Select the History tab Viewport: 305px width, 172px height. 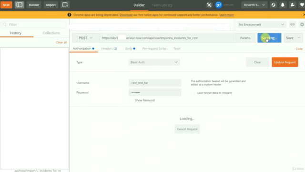[16, 33]
